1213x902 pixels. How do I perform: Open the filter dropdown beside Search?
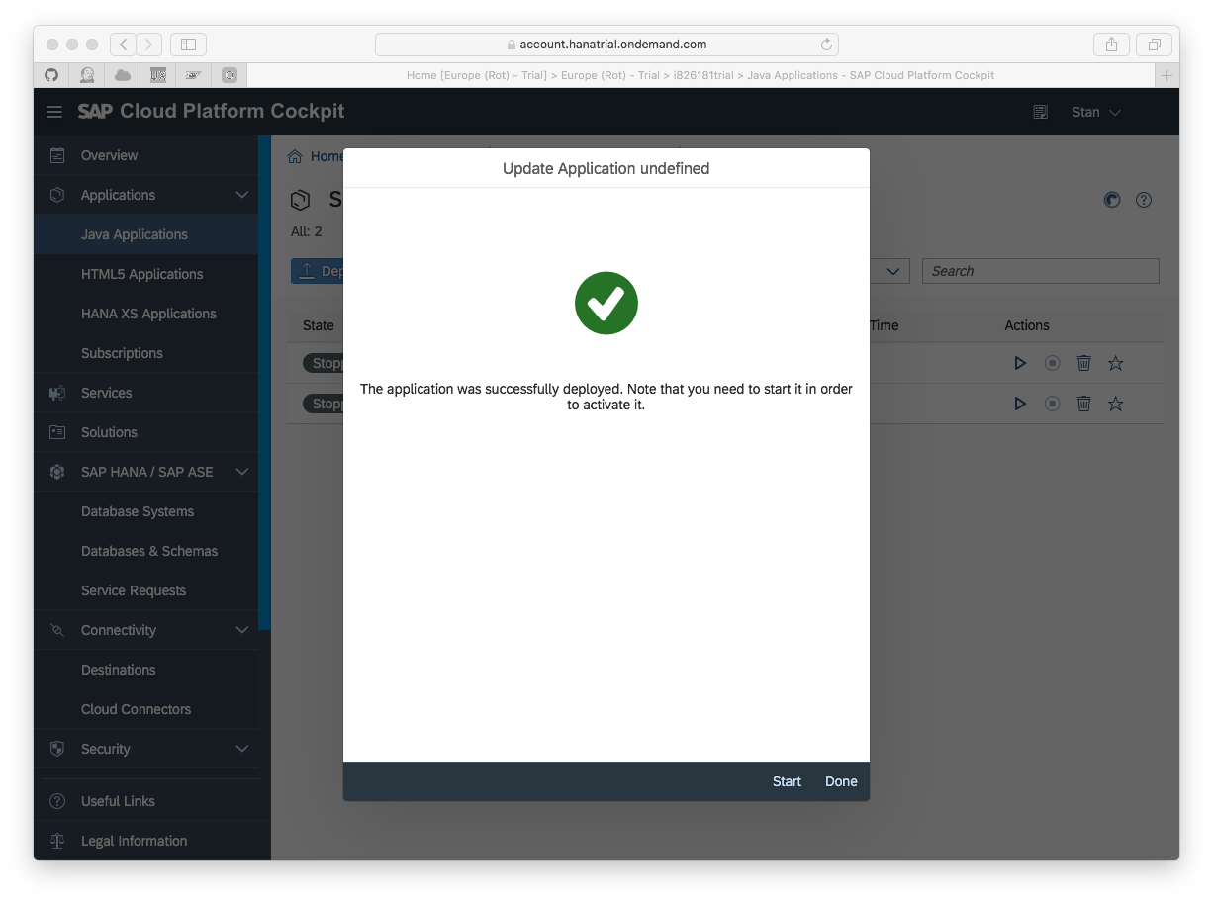[x=893, y=271]
